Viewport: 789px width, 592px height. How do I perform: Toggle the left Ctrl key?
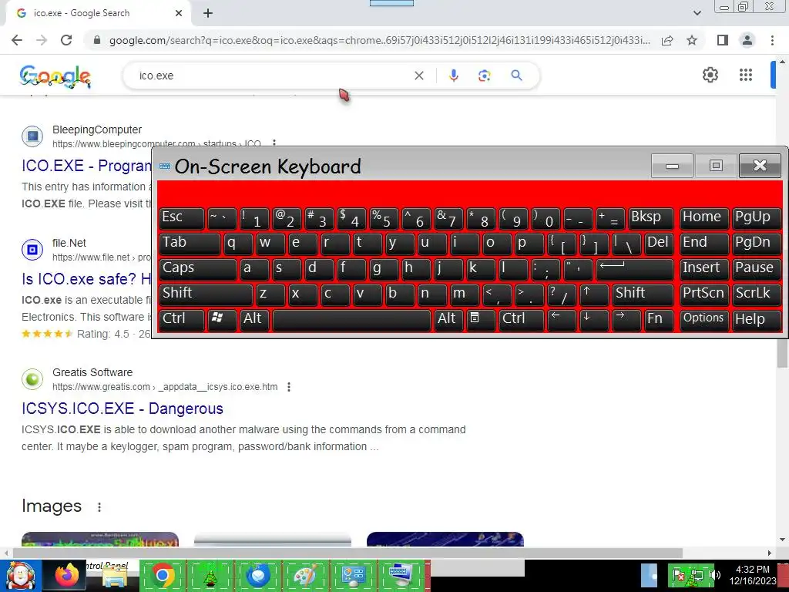182,320
